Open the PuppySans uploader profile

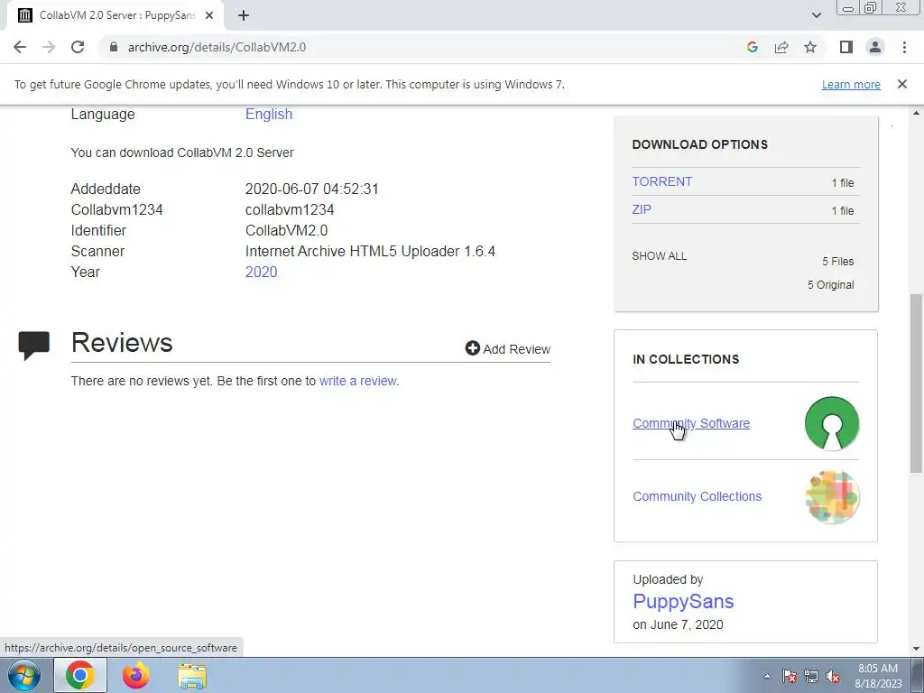[x=683, y=601]
